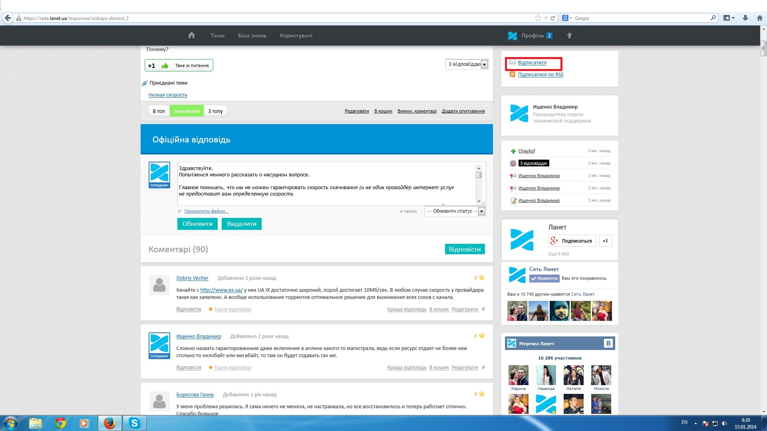This screenshot has height=431, width=767.
Task: Expand the Google search engine dropdown arrow
Action: [x=571, y=18]
